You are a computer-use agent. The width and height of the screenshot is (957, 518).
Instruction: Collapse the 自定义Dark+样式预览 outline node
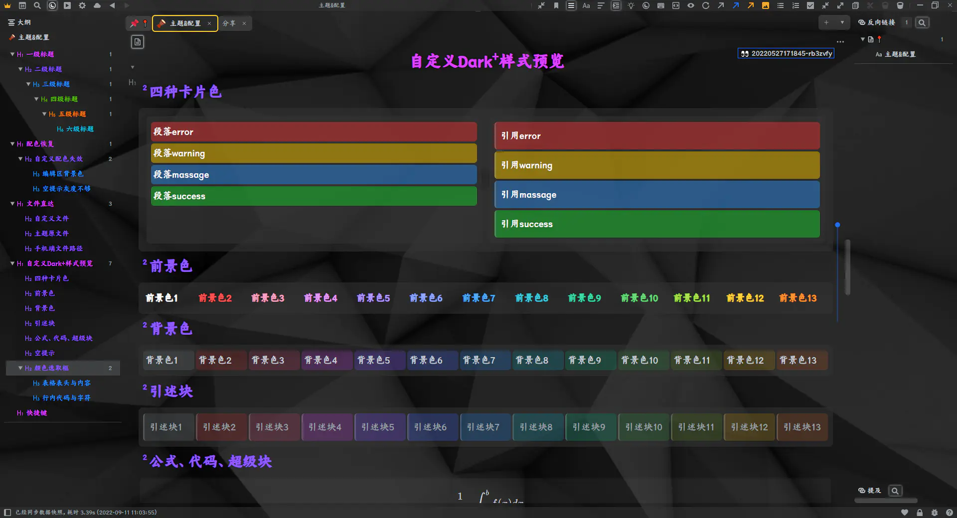coord(12,263)
